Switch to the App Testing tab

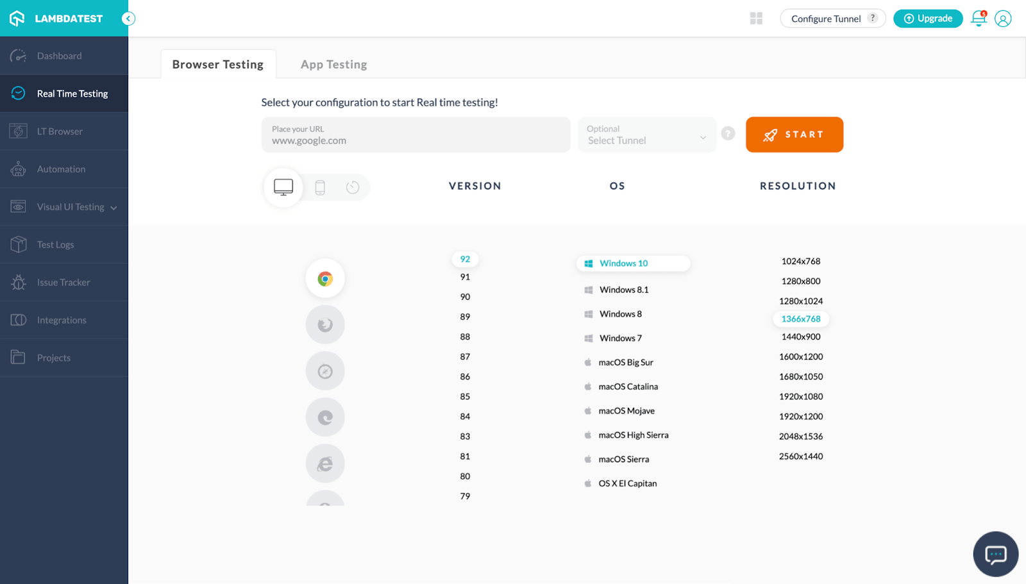point(333,65)
